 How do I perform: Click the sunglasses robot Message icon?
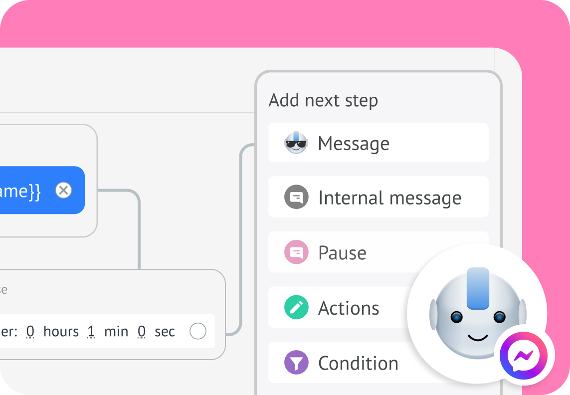point(296,143)
